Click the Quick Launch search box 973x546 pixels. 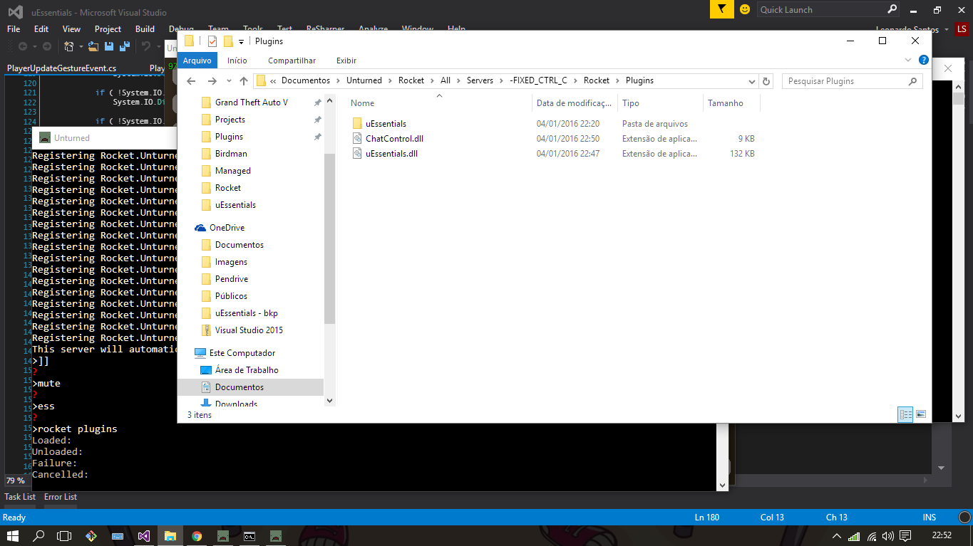828,9
